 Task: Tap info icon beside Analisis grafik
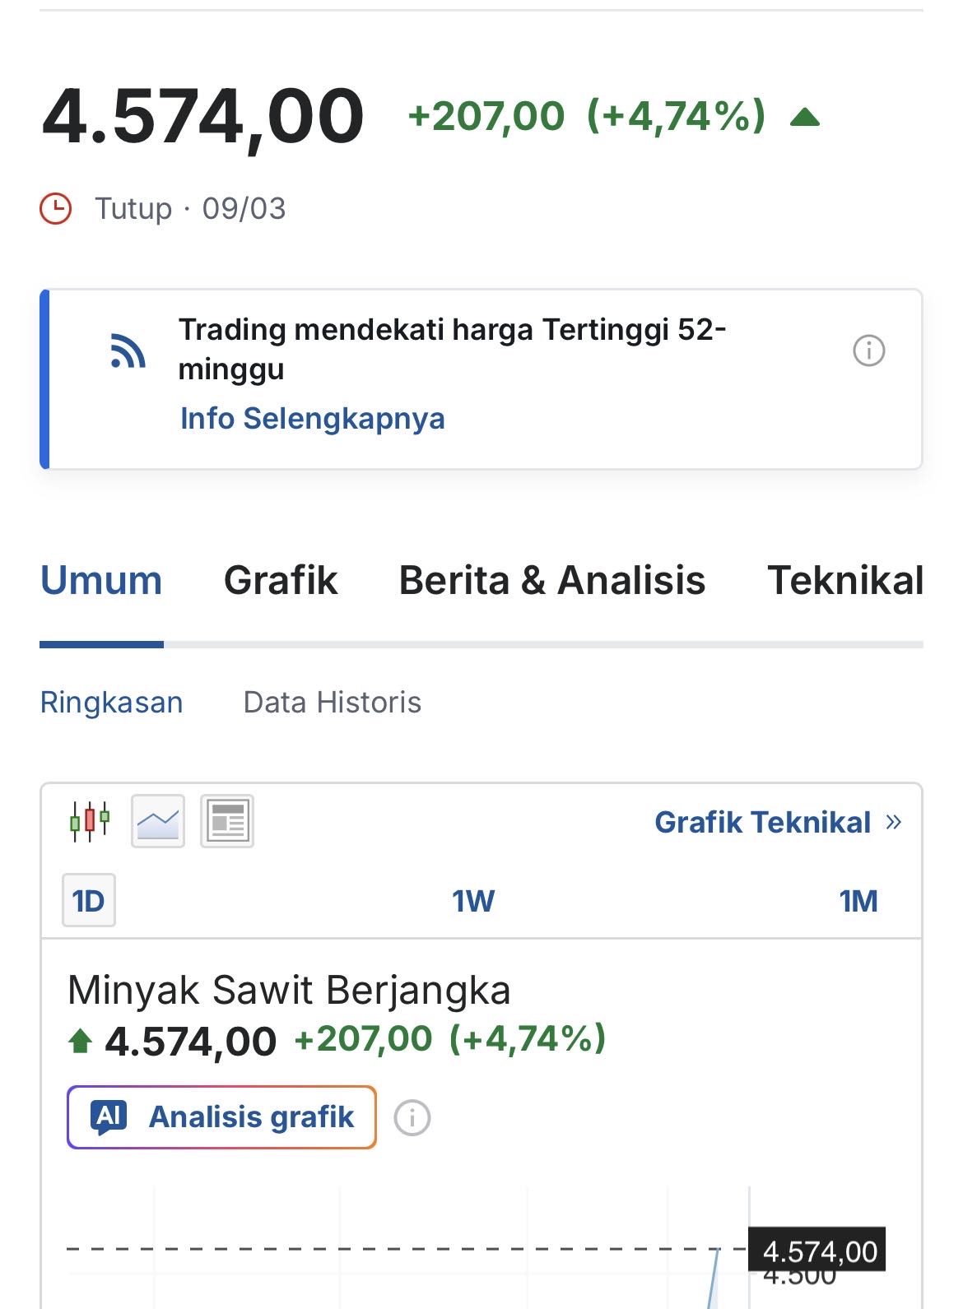412,1118
